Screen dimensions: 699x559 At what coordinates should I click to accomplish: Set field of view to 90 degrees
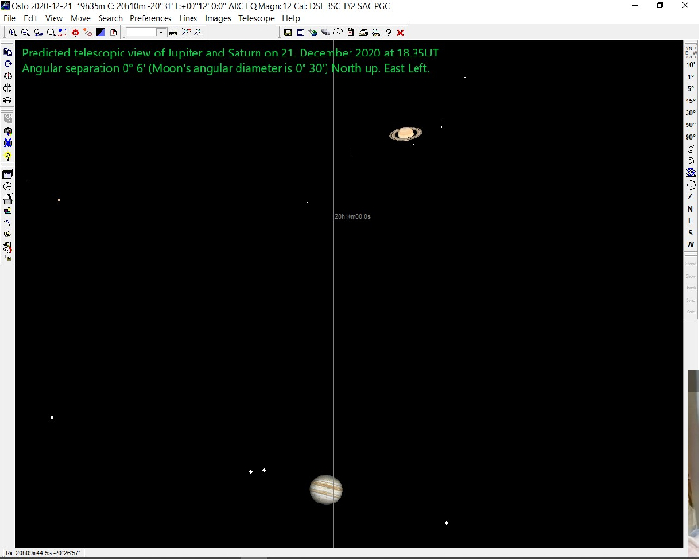(x=690, y=137)
